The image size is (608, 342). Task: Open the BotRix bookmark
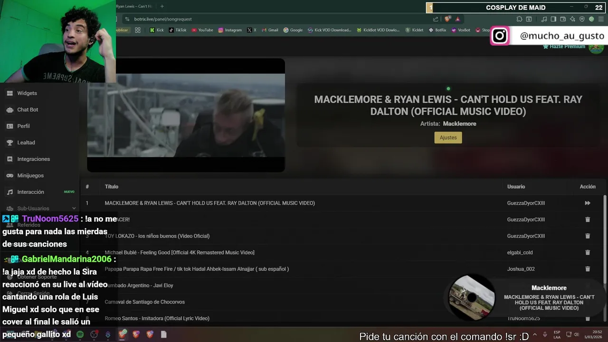pos(437,30)
